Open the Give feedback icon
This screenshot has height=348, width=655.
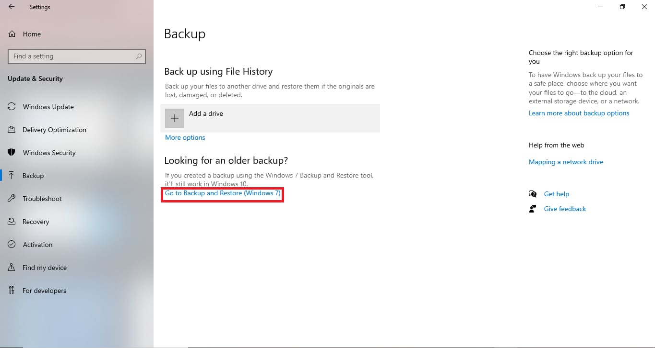[x=533, y=209]
